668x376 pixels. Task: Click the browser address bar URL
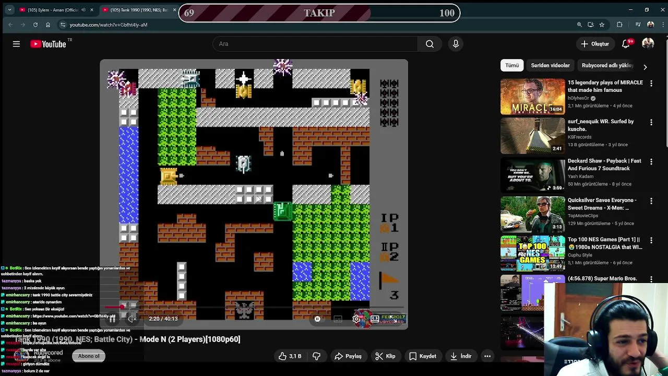109,25
